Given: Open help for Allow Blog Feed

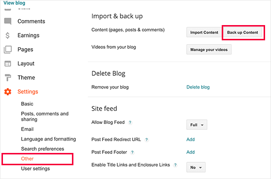Looking at the screenshot, I should pos(130,122).
